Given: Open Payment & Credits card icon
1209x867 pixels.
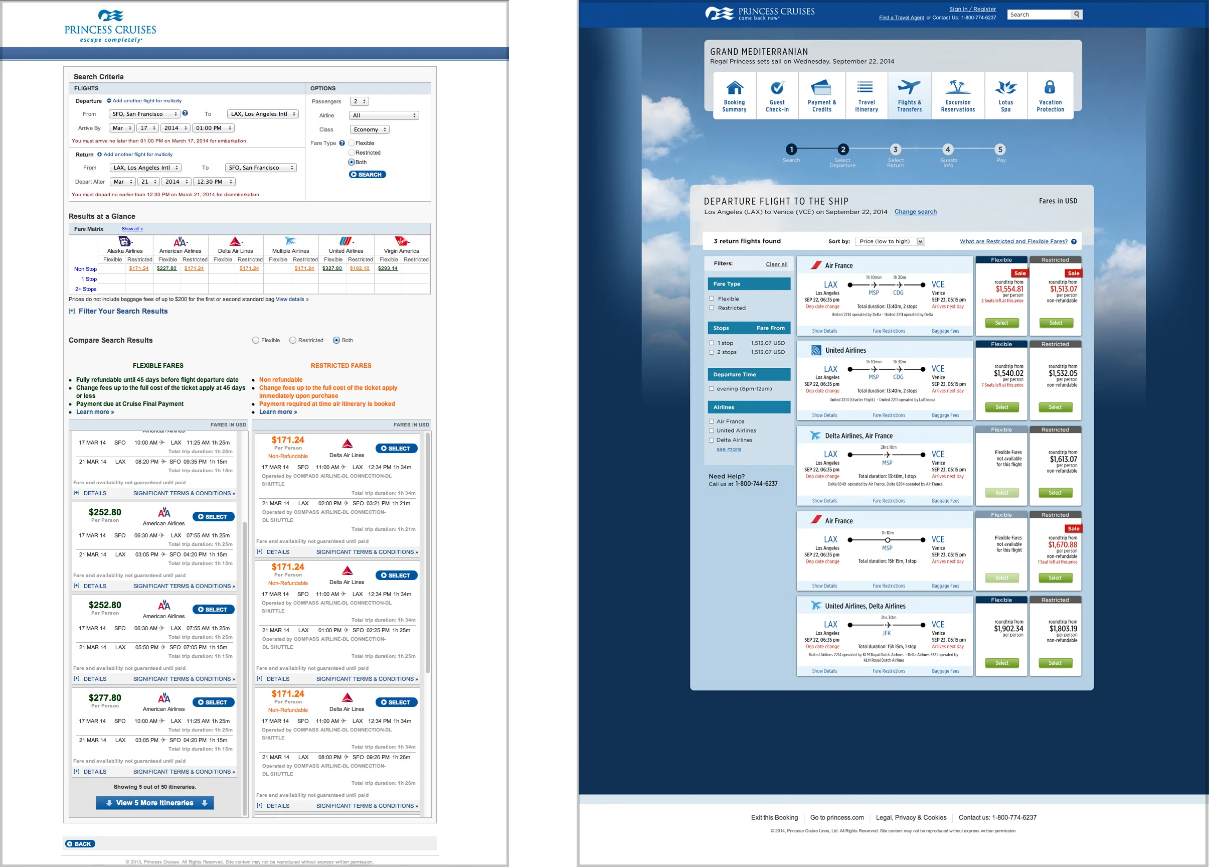Looking at the screenshot, I should click(821, 87).
